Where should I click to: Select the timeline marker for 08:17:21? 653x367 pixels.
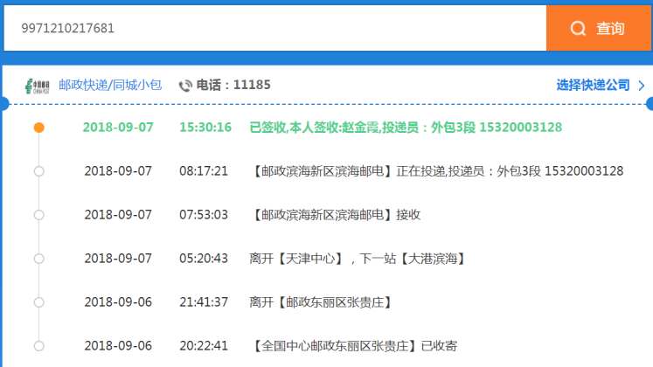(x=38, y=171)
